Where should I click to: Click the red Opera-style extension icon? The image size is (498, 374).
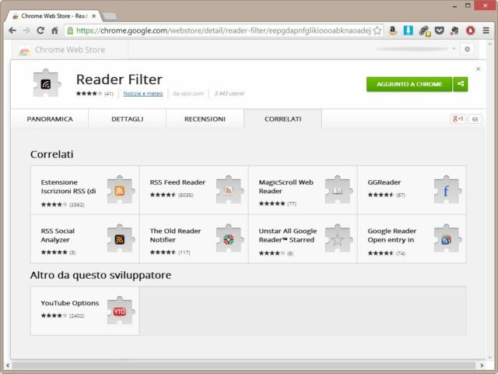(x=471, y=30)
